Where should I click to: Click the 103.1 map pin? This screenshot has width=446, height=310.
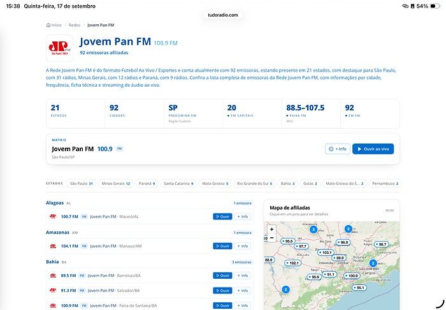(326, 253)
